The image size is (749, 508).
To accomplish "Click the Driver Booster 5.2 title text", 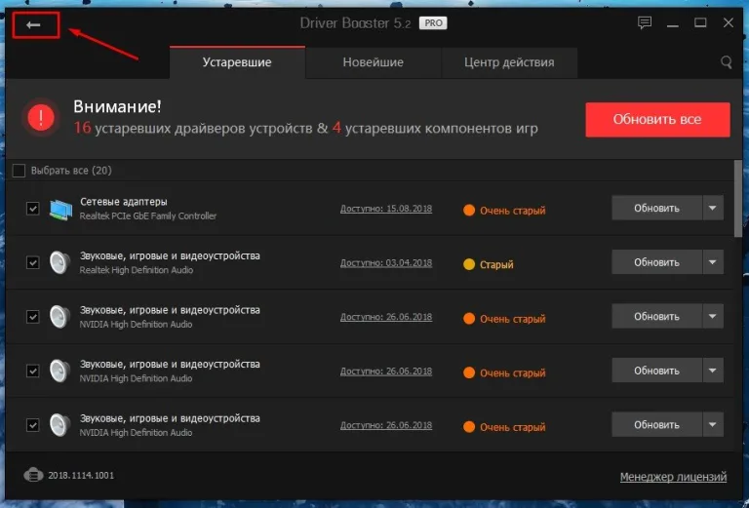I will 355,23.
